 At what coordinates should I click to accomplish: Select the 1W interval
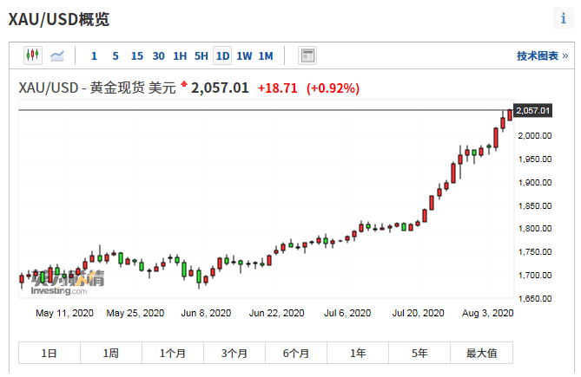point(244,56)
